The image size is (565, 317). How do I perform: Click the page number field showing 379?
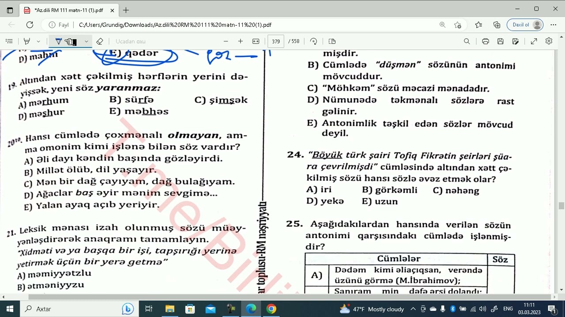[x=276, y=41]
